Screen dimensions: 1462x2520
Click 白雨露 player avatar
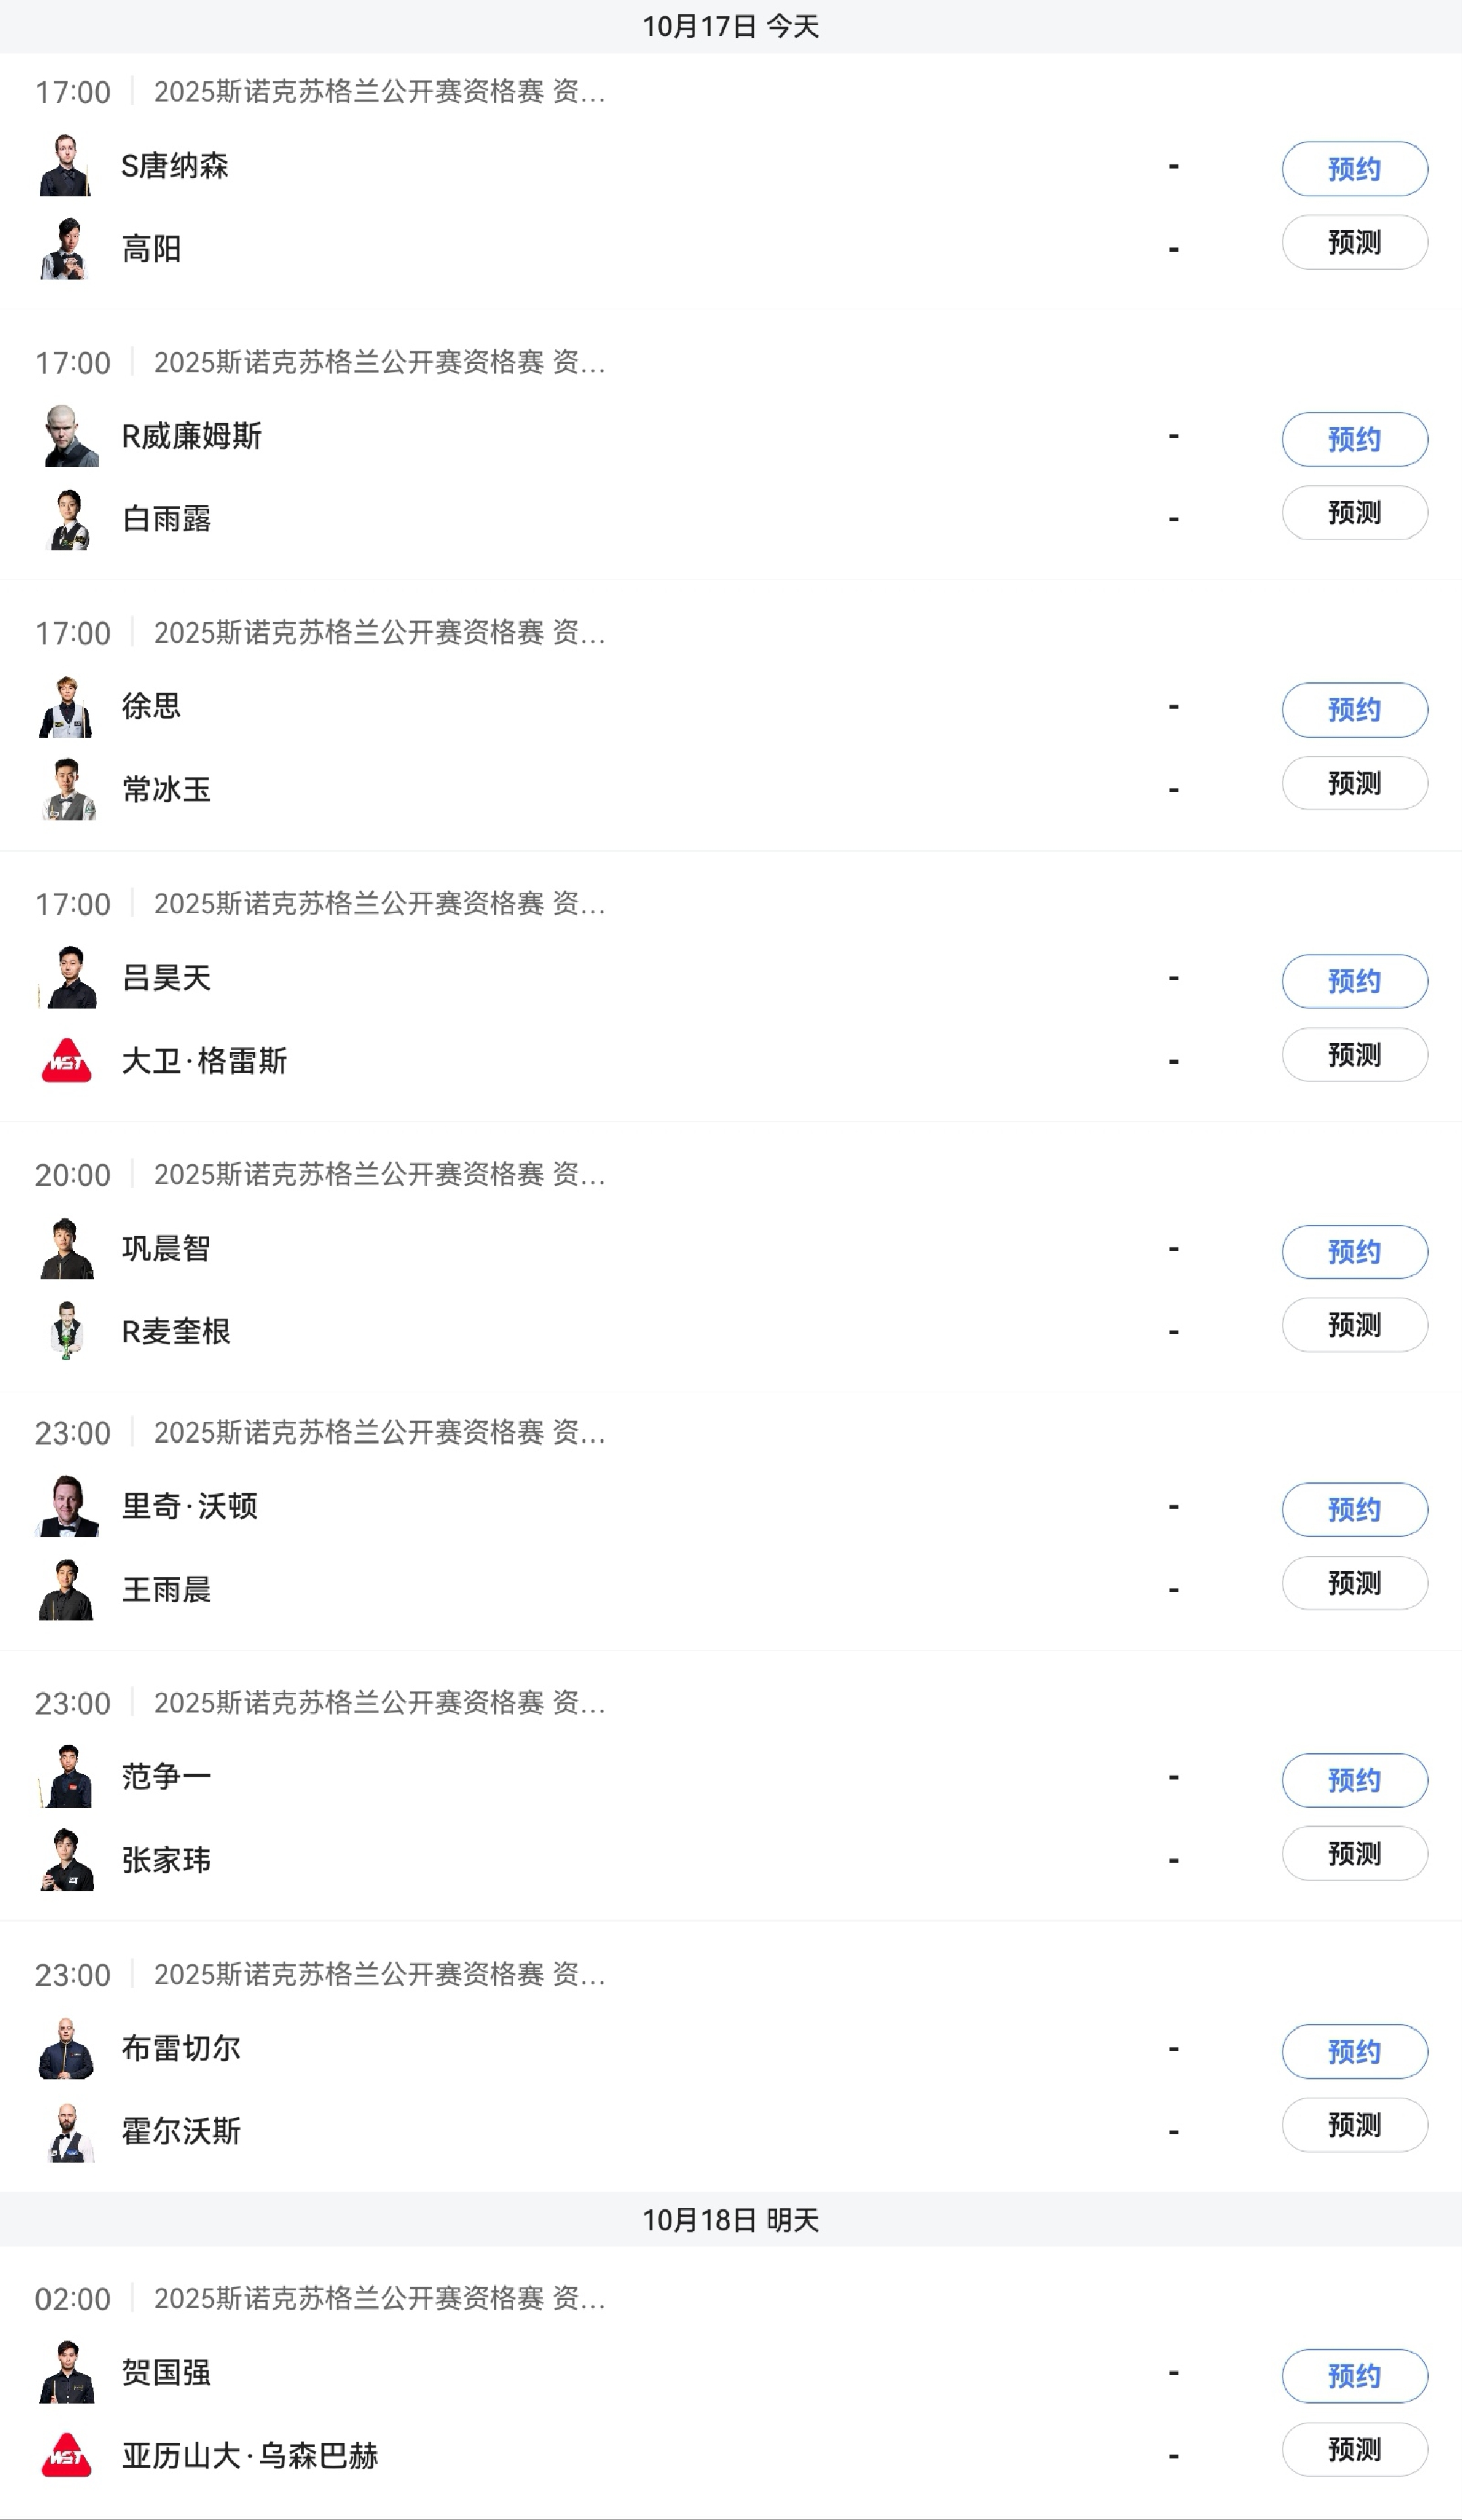(x=66, y=520)
